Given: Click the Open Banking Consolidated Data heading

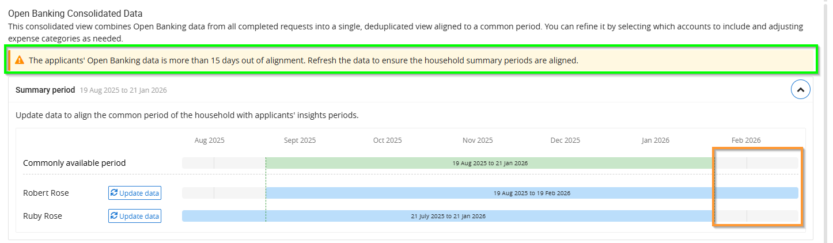Looking at the screenshot, I should [x=75, y=13].
